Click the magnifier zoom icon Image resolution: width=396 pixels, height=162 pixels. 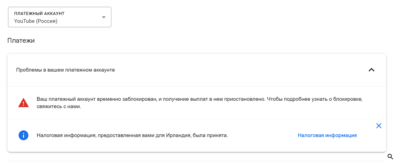390,157
